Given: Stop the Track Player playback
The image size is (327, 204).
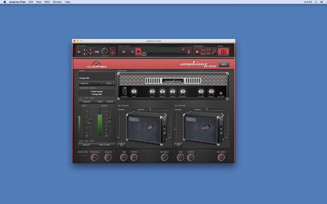Looking at the screenshot, I should (138, 52).
